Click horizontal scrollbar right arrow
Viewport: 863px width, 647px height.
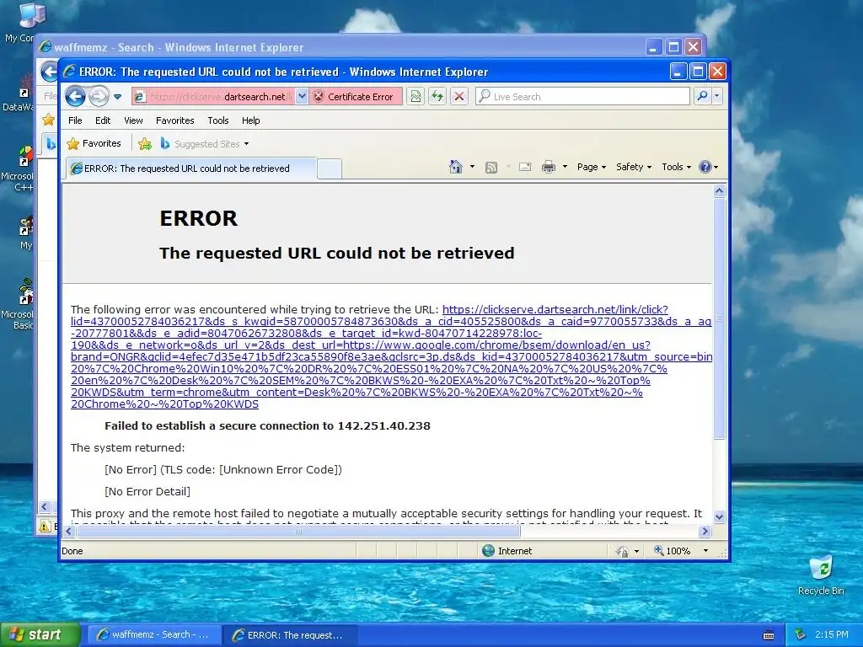coord(705,531)
